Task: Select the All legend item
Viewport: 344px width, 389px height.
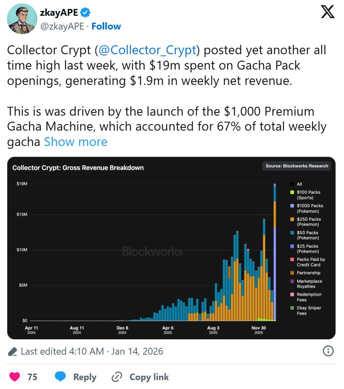Action: pos(296,184)
